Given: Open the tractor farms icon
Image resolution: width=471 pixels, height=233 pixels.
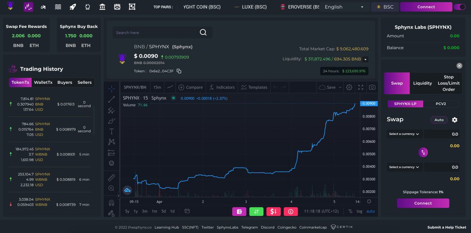Looking at the screenshot, I should coord(43,7).
